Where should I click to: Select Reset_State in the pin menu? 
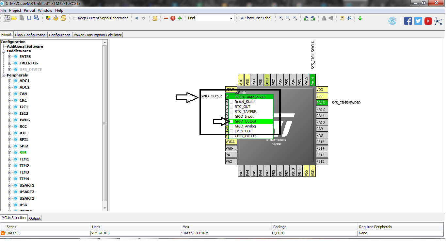(x=251, y=102)
